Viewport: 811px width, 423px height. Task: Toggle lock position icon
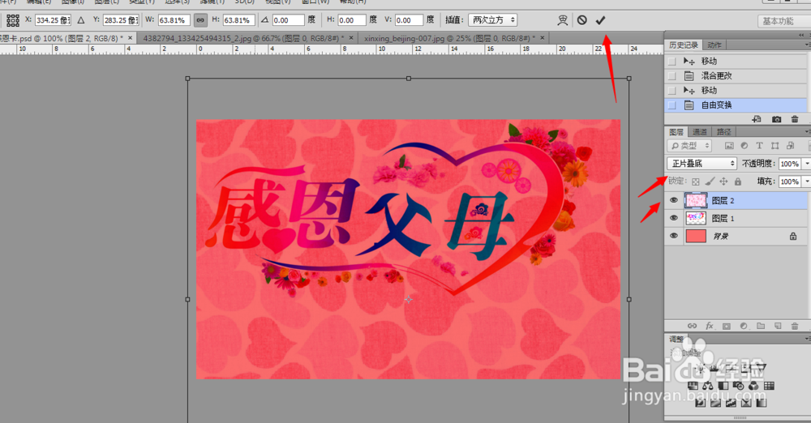723,182
